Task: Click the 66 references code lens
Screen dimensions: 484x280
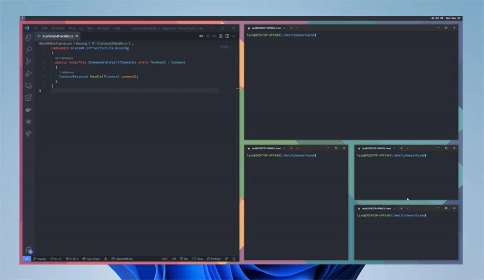Action: pos(64,58)
